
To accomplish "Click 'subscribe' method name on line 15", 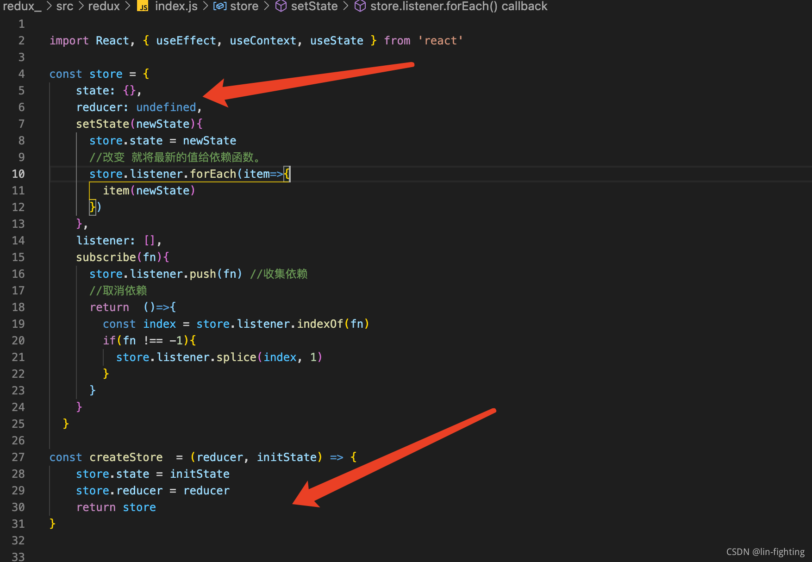I will click(106, 257).
